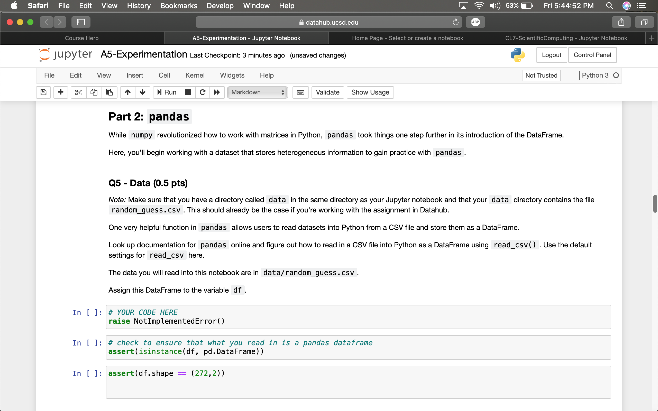
Task: Click the Copy selected cells icon
Action: point(93,92)
